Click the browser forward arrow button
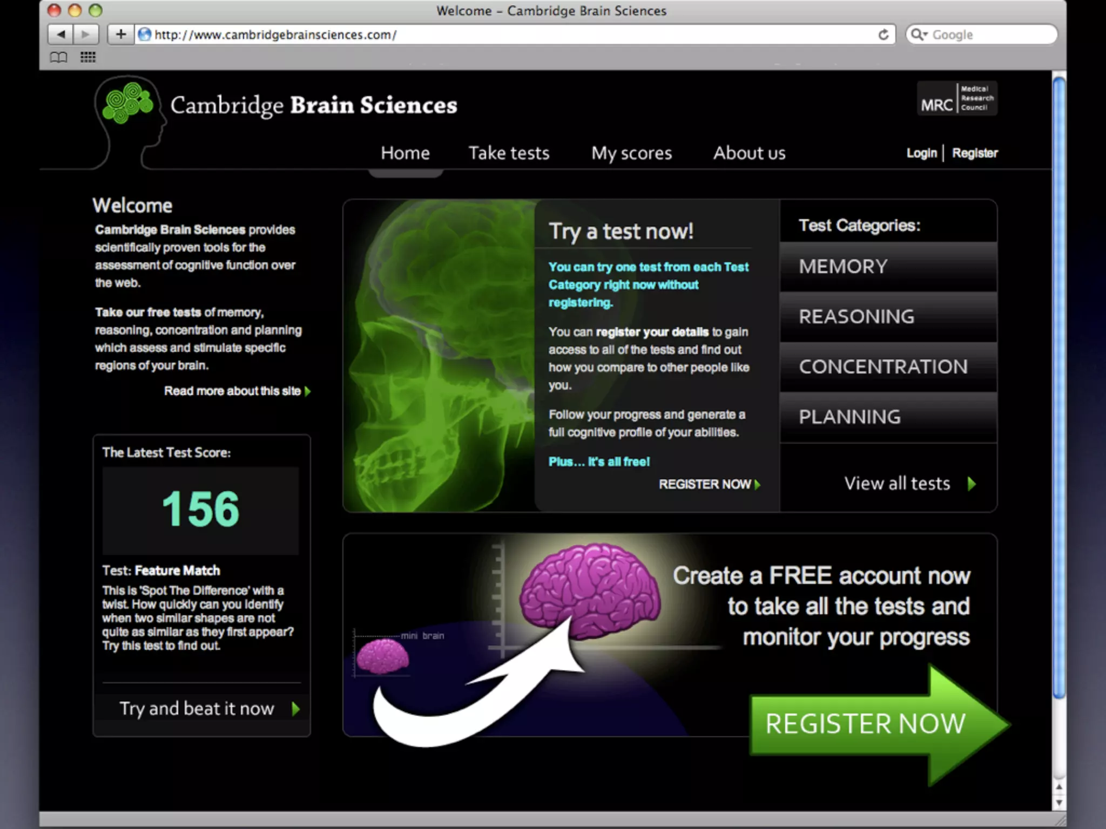Viewport: 1106px width, 829px height. tap(85, 35)
